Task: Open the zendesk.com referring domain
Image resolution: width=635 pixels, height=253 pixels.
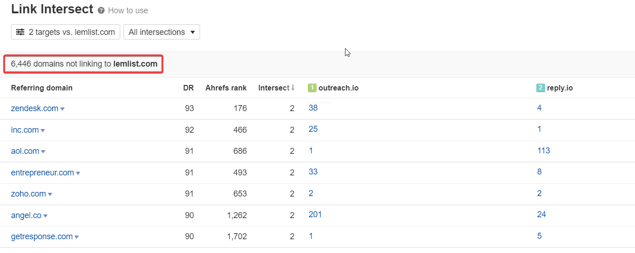Action: pyautogui.click(x=35, y=108)
